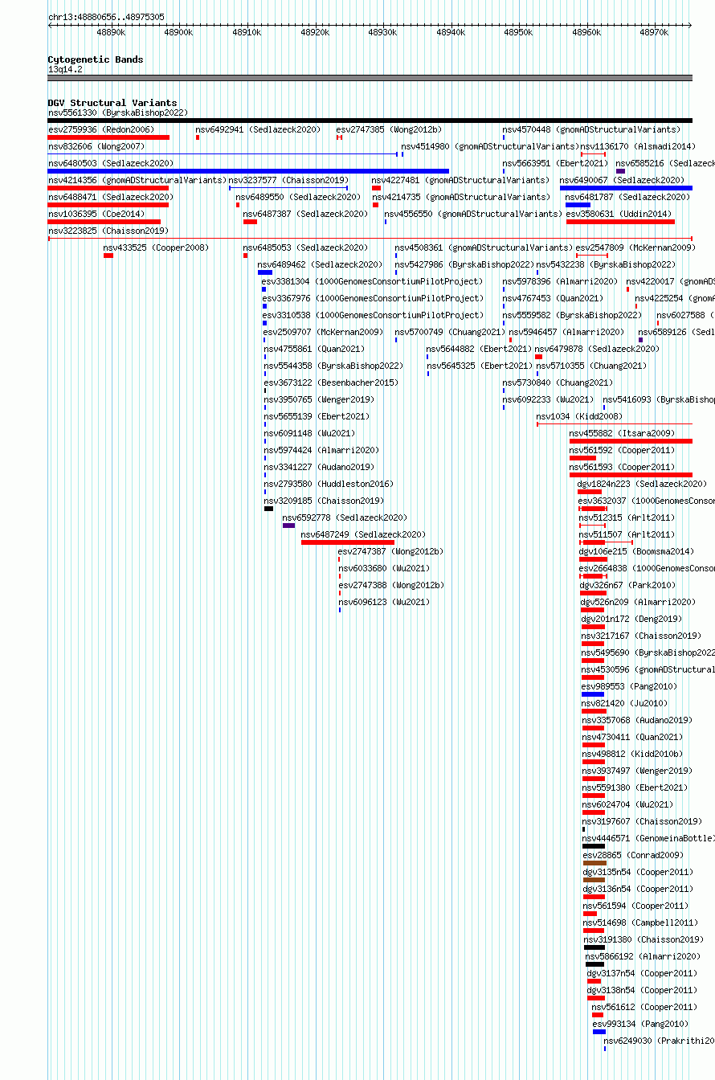Screen dimensions: 715x1080
Task: Open esv3367976 1000 Genomes pilot variant
Action: point(373,298)
